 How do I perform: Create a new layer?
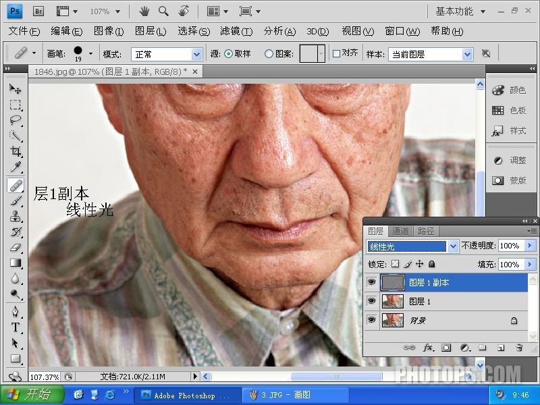[501, 348]
